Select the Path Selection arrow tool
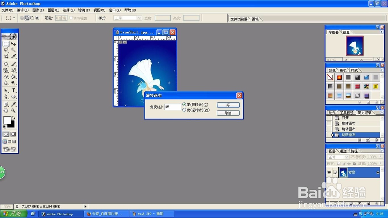 [x=6, y=90]
